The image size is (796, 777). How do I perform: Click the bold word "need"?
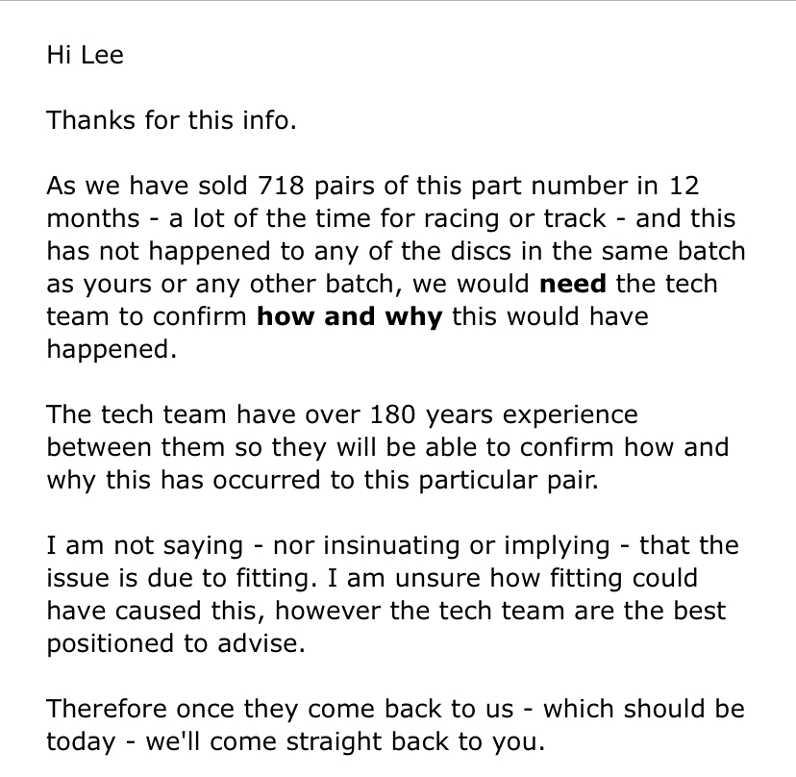572,284
